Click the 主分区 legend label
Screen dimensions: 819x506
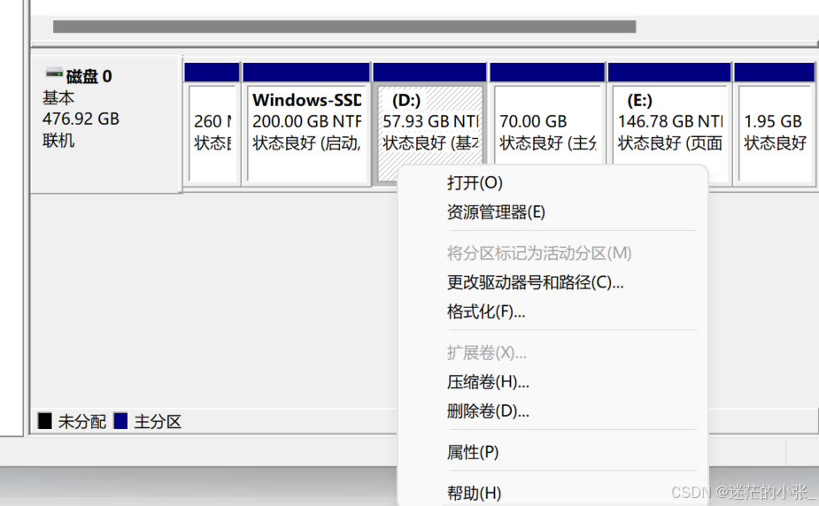(x=158, y=421)
